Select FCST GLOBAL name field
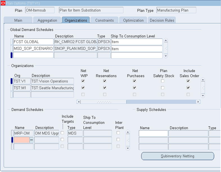 (33, 42)
